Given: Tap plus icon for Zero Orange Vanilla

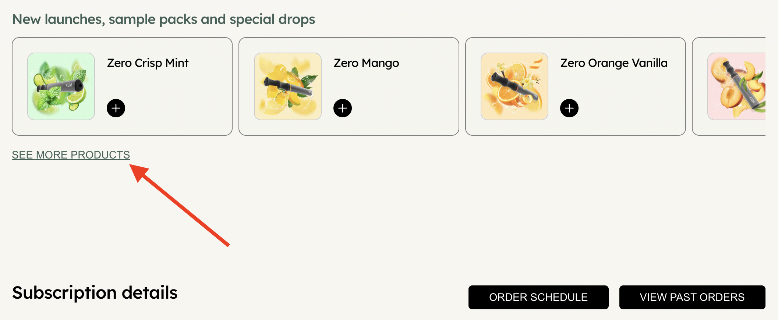Looking at the screenshot, I should click(569, 108).
